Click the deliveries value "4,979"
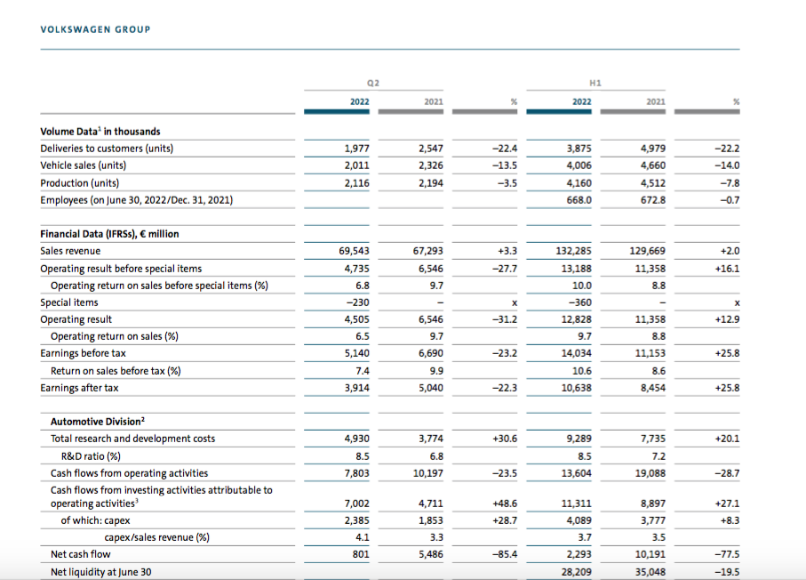The height and width of the screenshot is (580, 806). (653, 149)
